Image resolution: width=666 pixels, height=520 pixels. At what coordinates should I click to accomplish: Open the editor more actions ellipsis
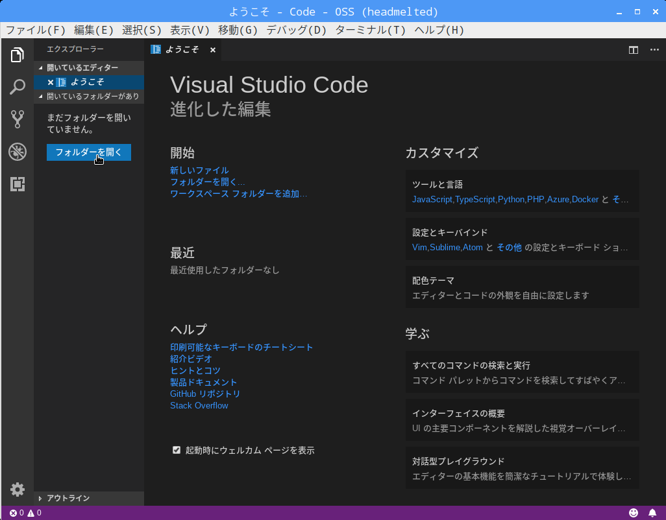click(x=654, y=50)
